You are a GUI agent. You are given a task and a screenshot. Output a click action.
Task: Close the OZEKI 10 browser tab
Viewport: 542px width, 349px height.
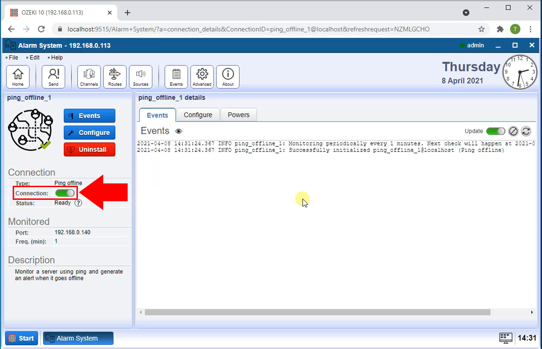[x=110, y=13]
